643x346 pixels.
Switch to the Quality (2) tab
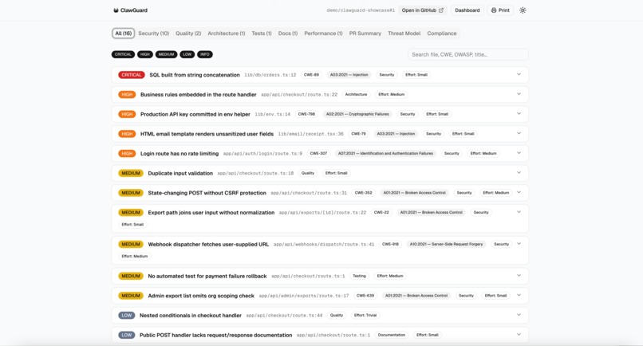click(x=188, y=33)
